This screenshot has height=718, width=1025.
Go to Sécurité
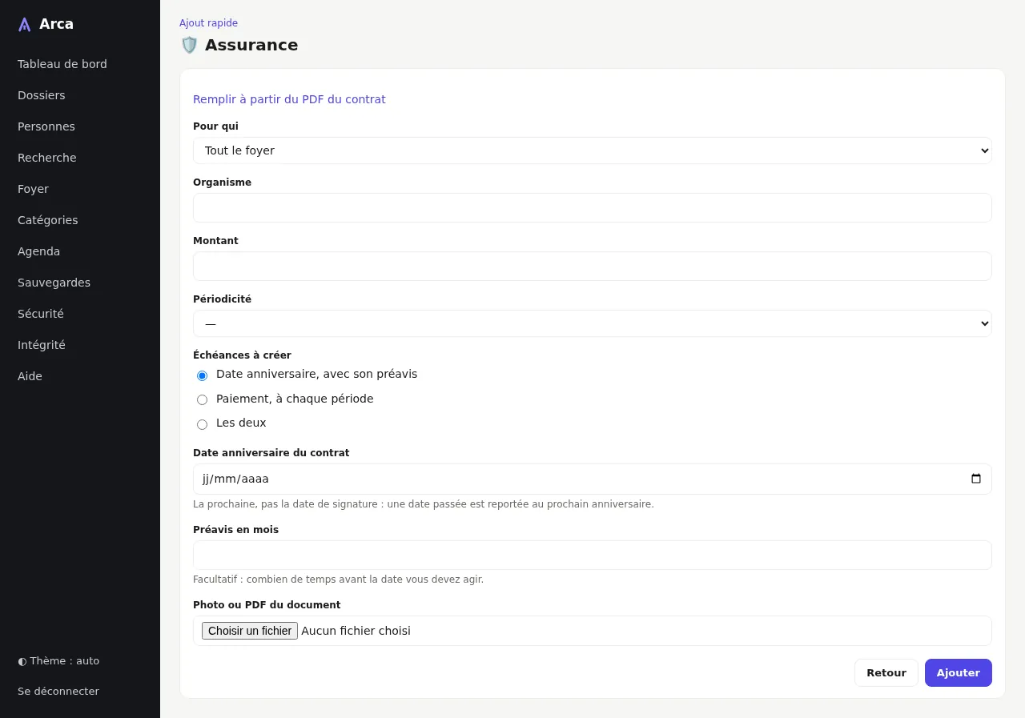(41, 314)
